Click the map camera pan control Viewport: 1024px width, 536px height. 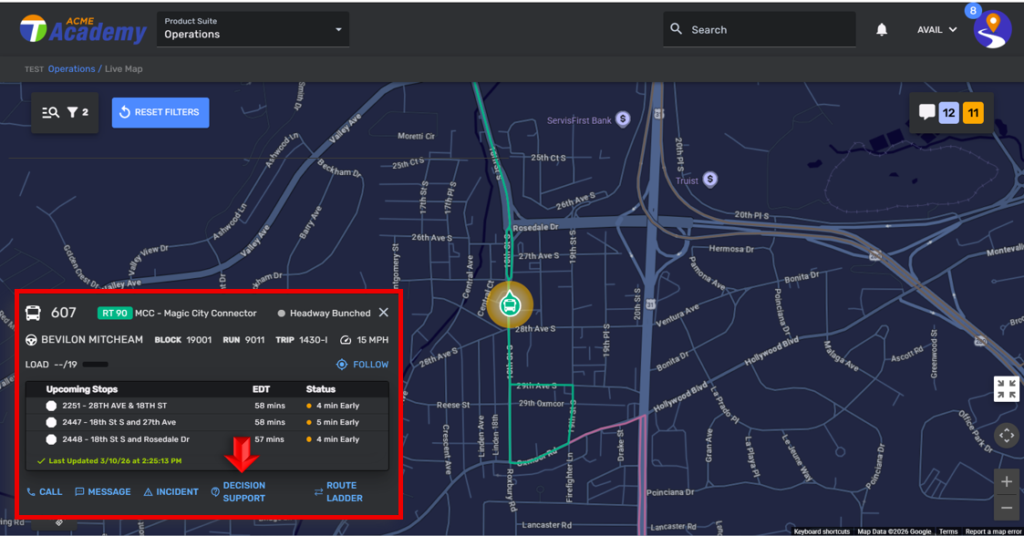[x=1006, y=436]
